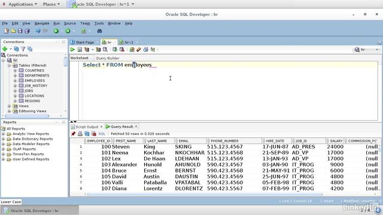
Task: Expand the Data Dictionary Reports folder
Action: point(3,139)
